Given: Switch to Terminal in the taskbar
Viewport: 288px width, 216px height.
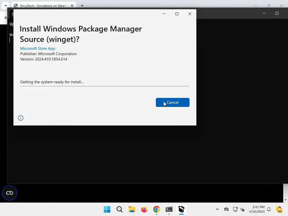Looking at the screenshot, I should [169, 209].
